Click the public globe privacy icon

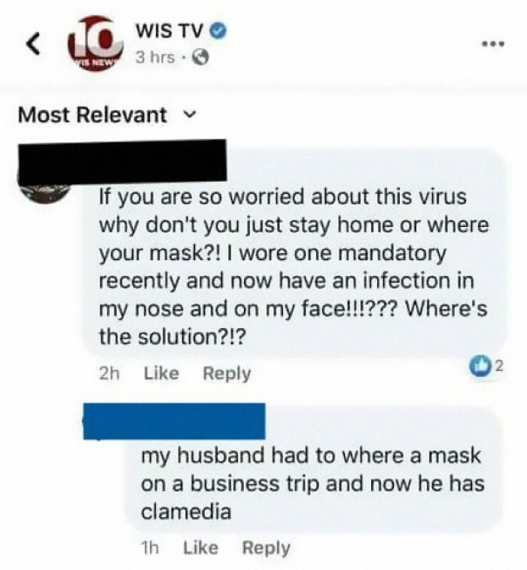[201, 57]
